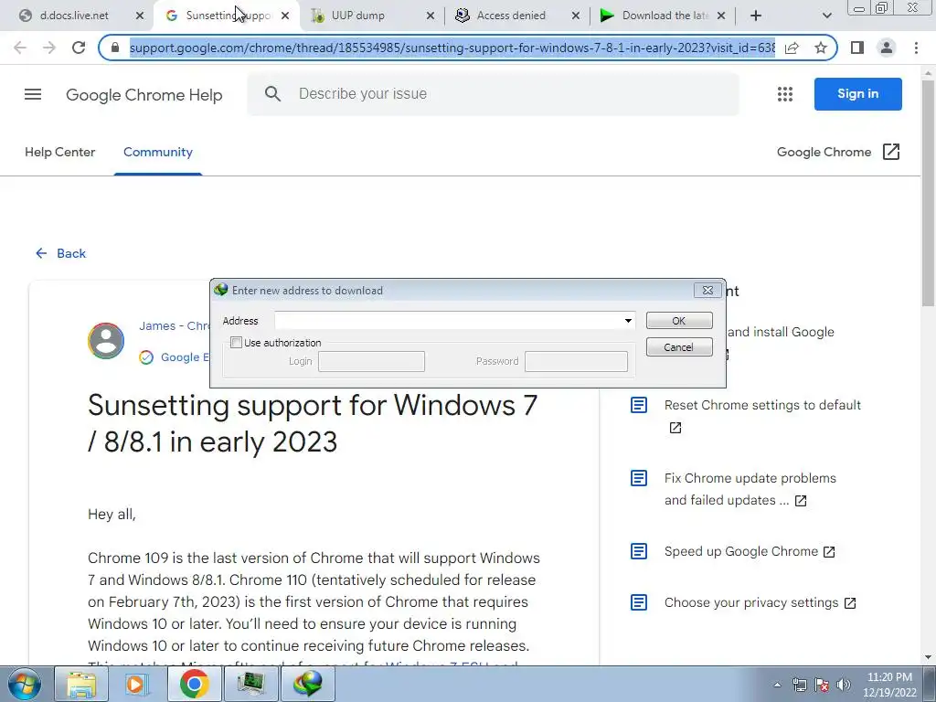The width and height of the screenshot is (936, 702).
Task: Click the James author avatar
Action: (x=106, y=341)
